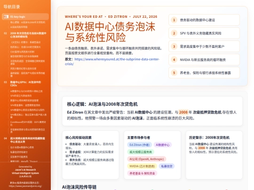
Task: Go to CoreWeave的SPV实践 sidebar entry
Action: (28, 123)
